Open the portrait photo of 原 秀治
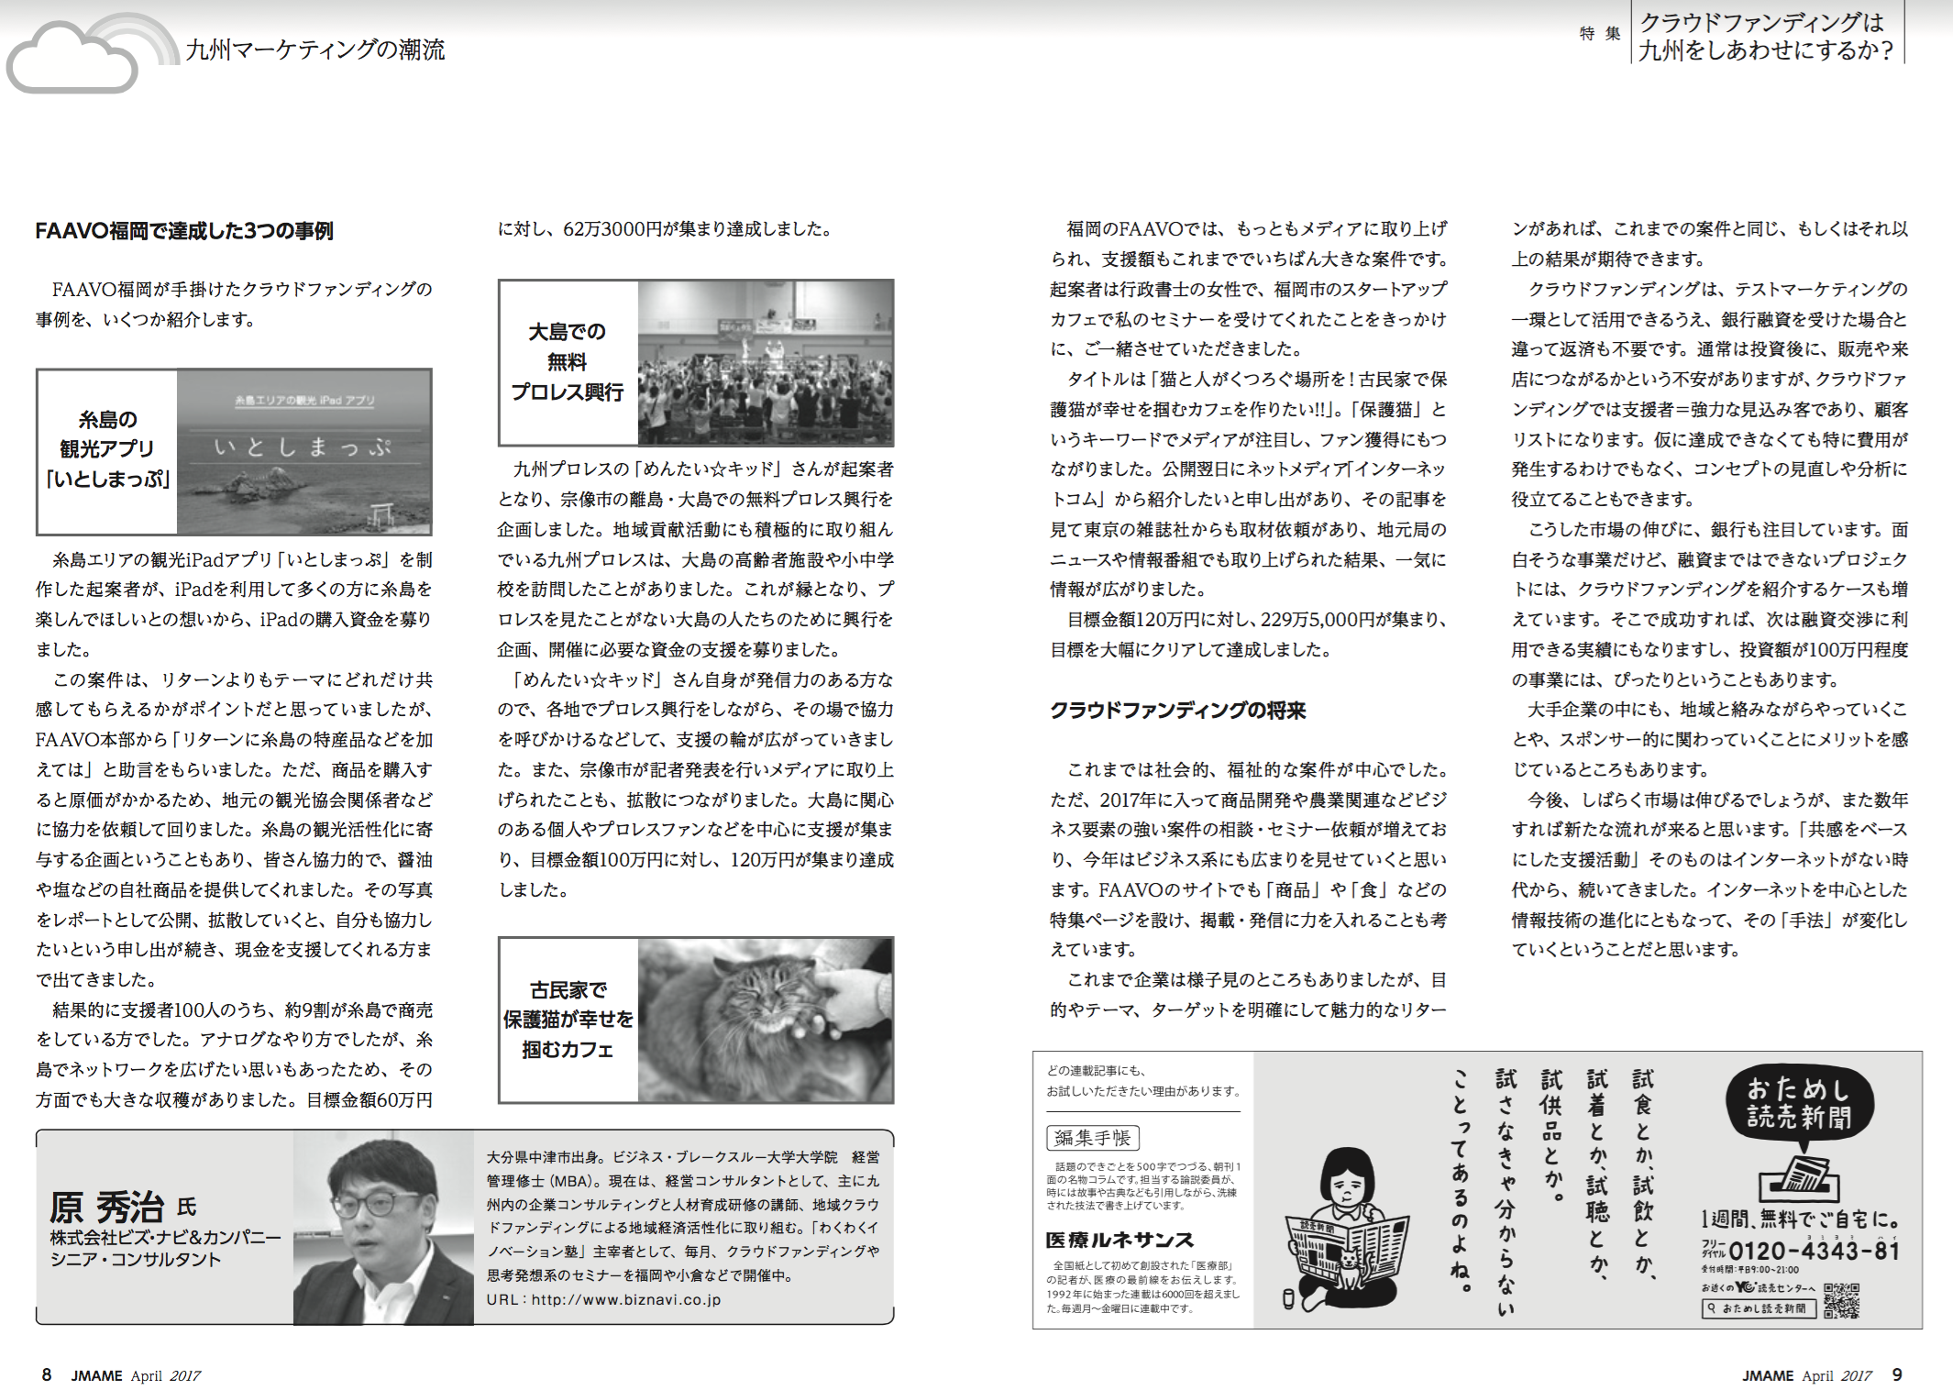Image resolution: width=1953 pixels, height=1390 pixels. tap(383, 1227)
